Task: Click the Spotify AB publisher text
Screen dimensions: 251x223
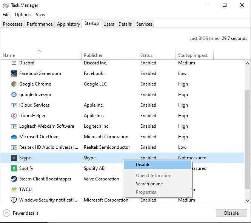Action: 94,168
